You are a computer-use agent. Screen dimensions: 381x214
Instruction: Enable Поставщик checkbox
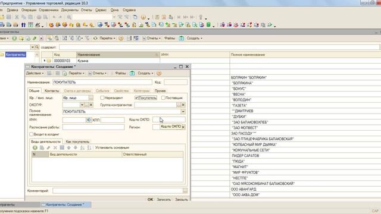[x=163, y=97]
